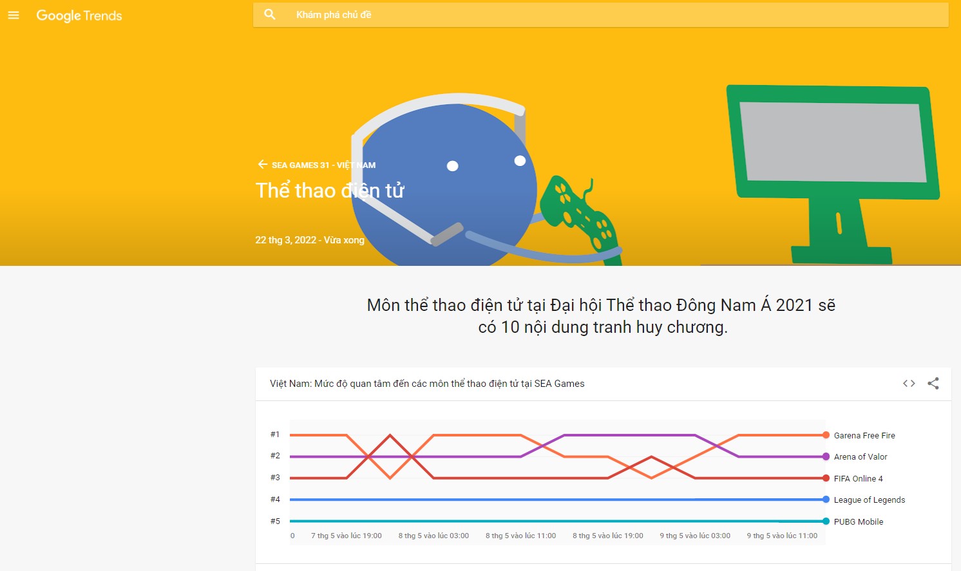Image resolution: width=961 pixels, height=571 pixels.
Task: Click axis label "9 thg 5 vào lúc 03:00"
Action: 695,536
